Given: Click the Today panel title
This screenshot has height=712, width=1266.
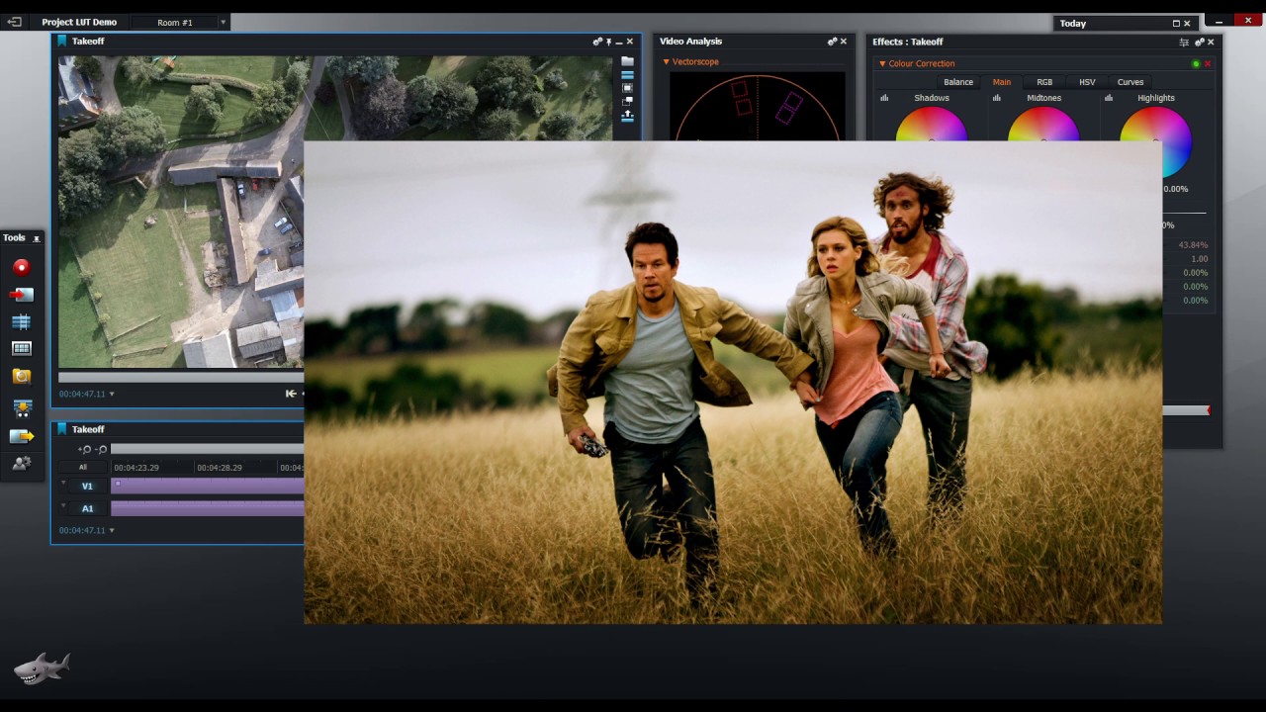Looking at the screenshot, I should [1073, 23].
